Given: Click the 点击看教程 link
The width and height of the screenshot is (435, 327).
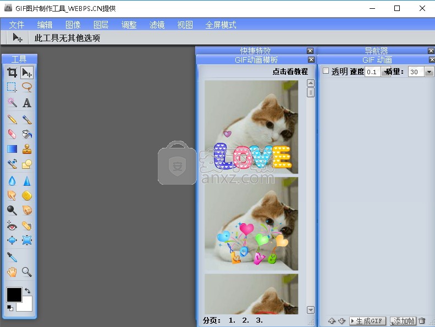Looking at the screenshot, I should click(290, 71).
